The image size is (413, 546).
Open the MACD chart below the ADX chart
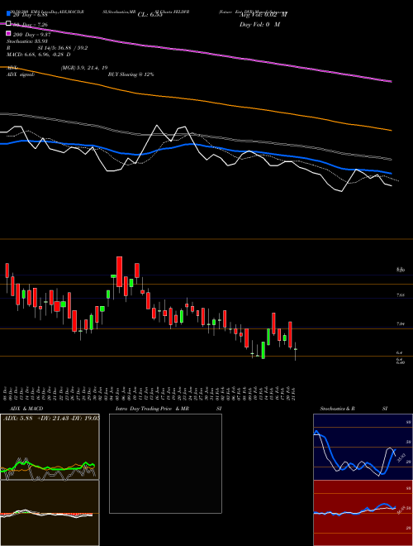[50, 513]
